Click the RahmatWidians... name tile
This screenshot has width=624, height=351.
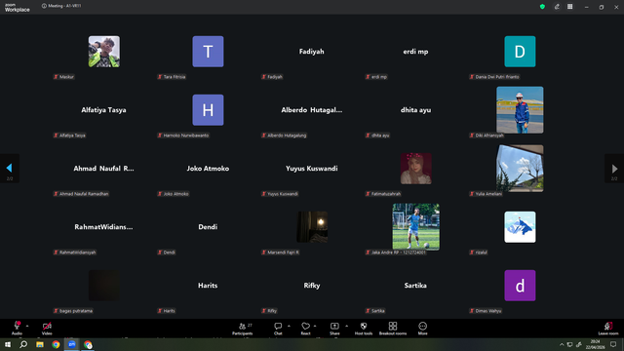[104, 227]
